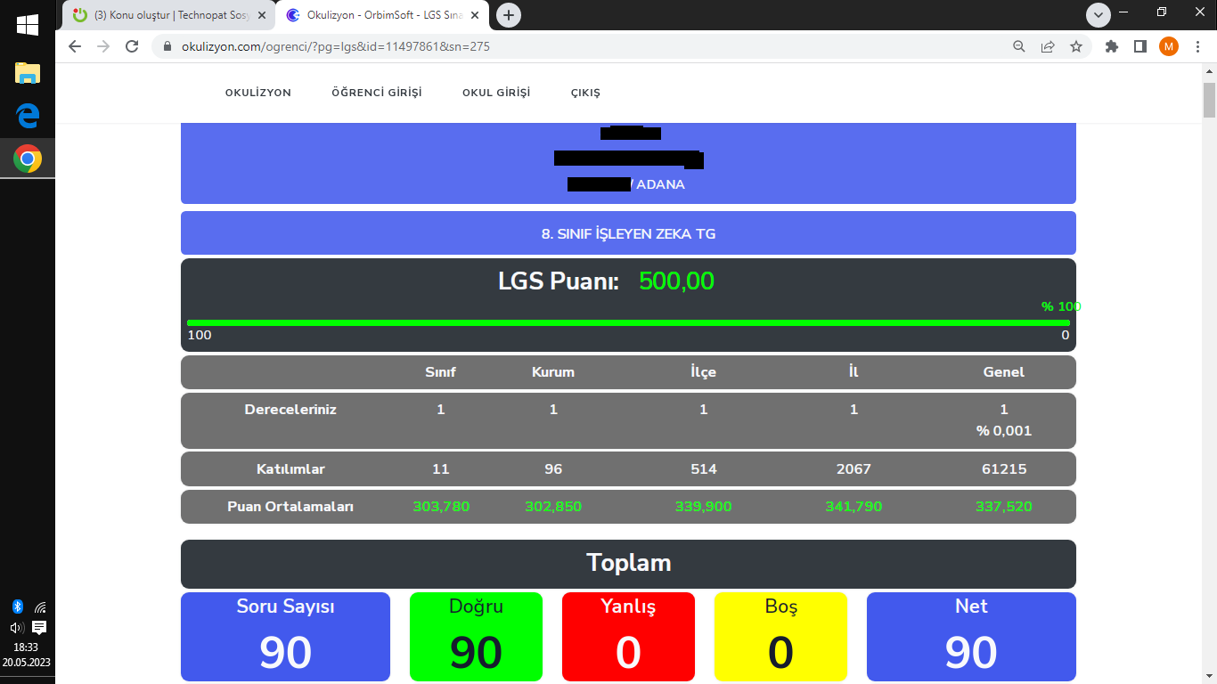Open the Wi-Fi network tray icon
This screenshot has width=1217, height=684.
coord(40,607)
